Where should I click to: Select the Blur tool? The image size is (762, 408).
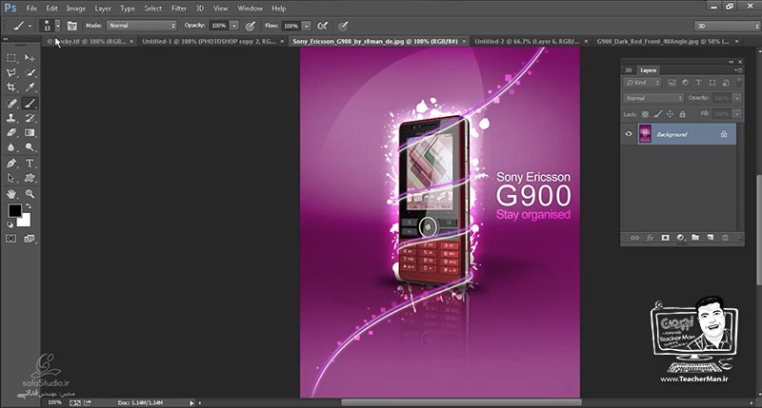pos(11,147)
